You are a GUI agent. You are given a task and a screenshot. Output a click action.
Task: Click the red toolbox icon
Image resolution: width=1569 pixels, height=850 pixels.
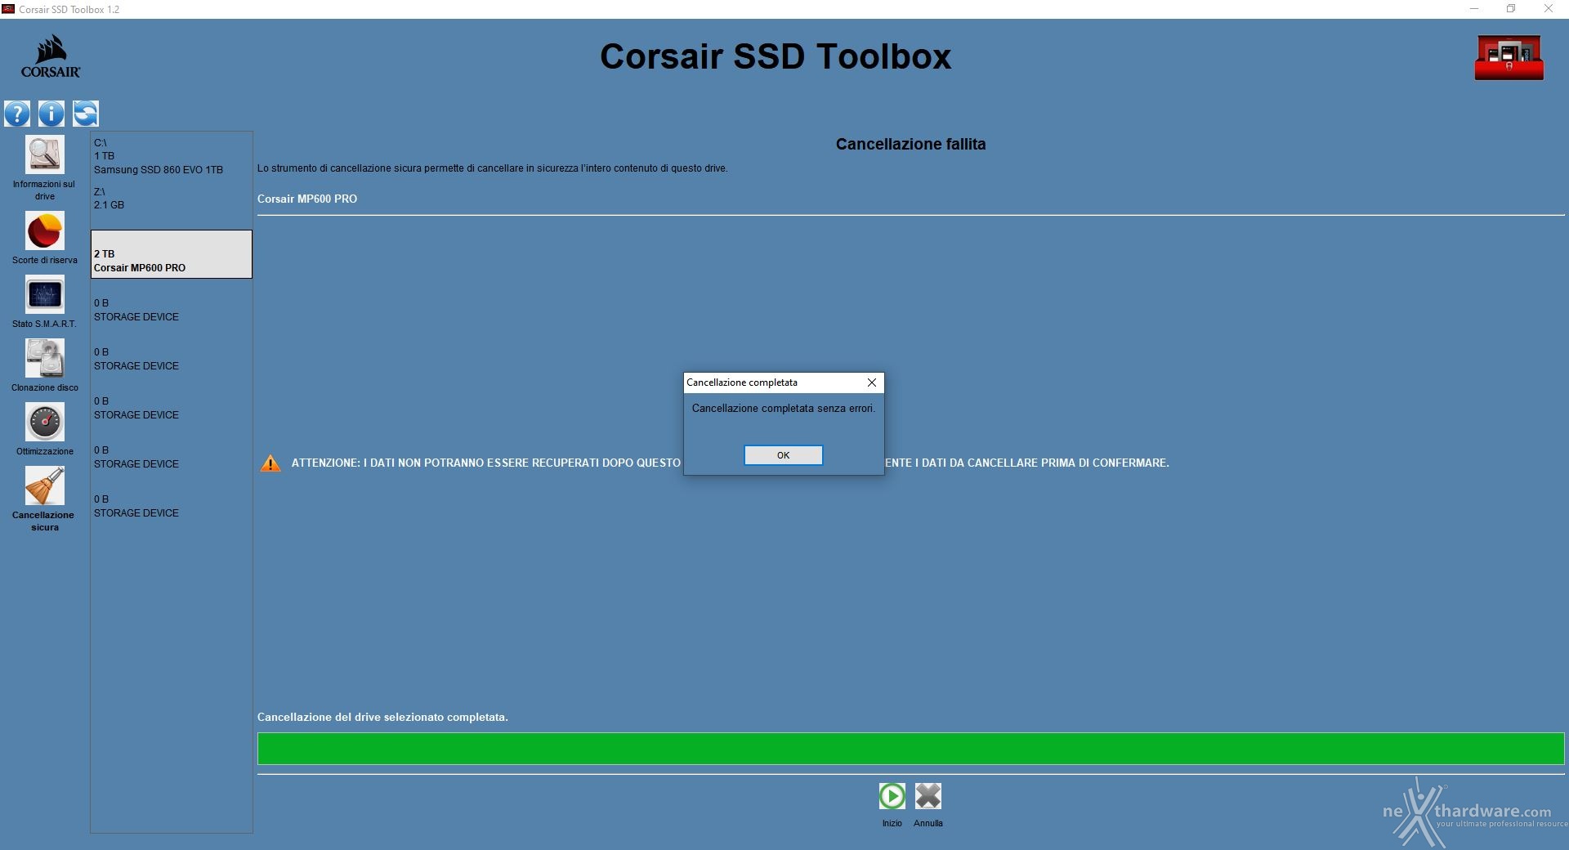[x=1509, y=57]
